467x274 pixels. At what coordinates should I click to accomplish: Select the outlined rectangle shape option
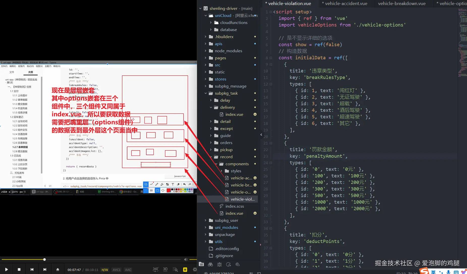point(157,190)
